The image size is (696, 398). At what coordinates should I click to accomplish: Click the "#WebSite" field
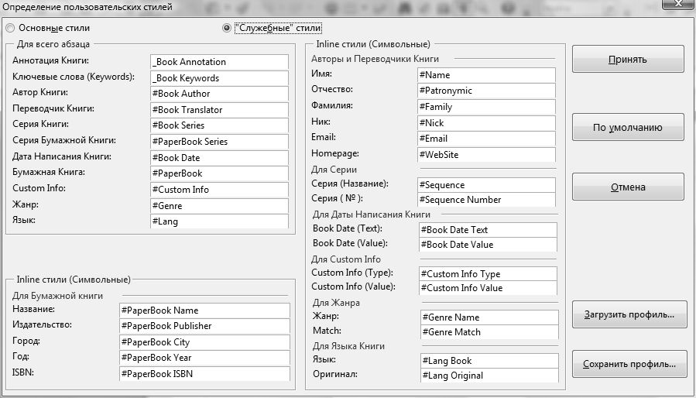(486, 155)
